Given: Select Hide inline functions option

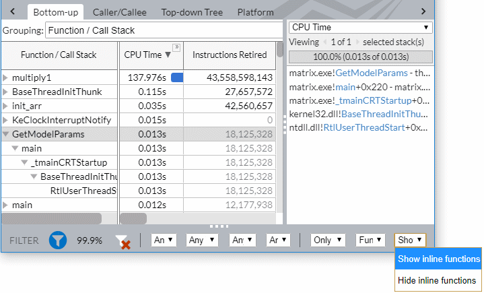Looking at the screenshot, I should point(437,280).
